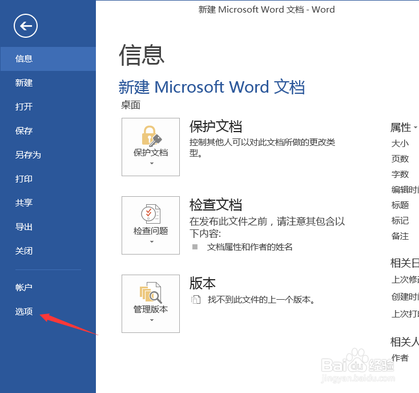The width and height of the screenshot is (419, 393).
Task: Open the 属性 dropdown on the right
Action: [x=404, y=128]
